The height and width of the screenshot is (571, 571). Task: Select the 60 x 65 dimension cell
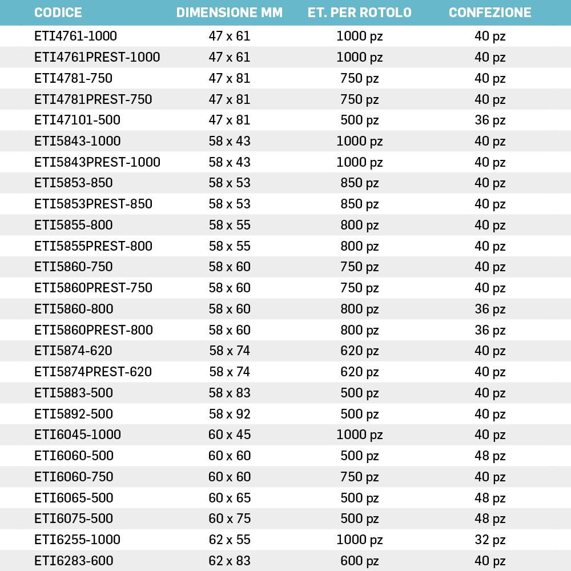point(230,497)
